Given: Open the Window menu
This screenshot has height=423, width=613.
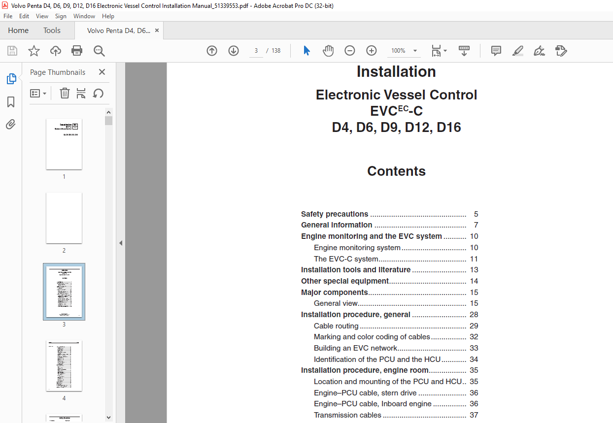Looking at the screenshot, I should click(84, 16).
